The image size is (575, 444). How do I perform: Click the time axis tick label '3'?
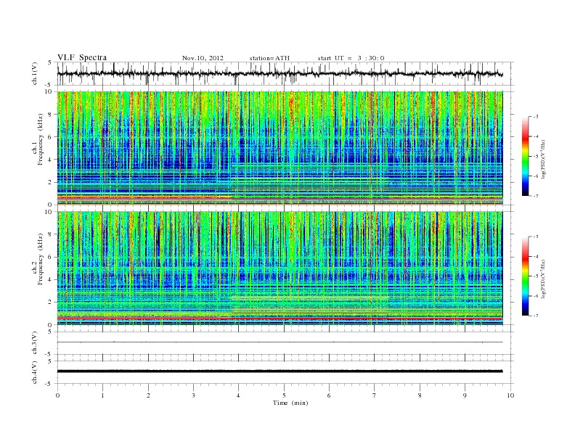[x=193, y=395]
